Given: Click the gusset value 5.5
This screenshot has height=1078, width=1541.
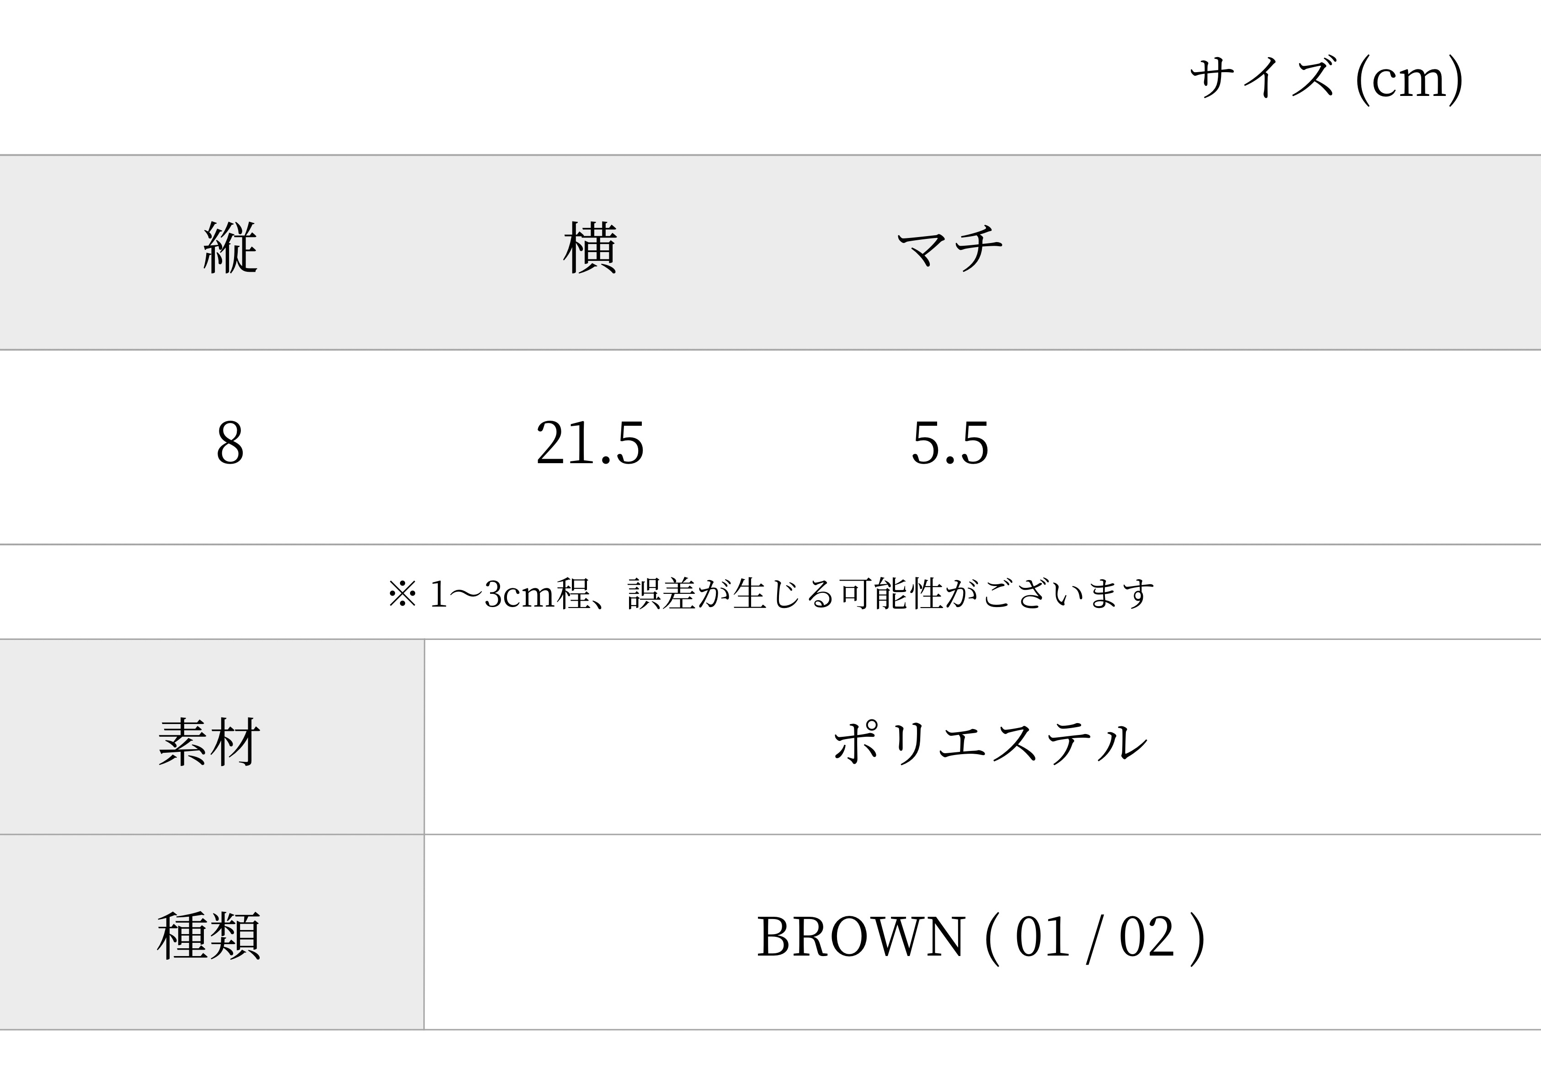Looking at the screenshot, I should click(950, 444).
